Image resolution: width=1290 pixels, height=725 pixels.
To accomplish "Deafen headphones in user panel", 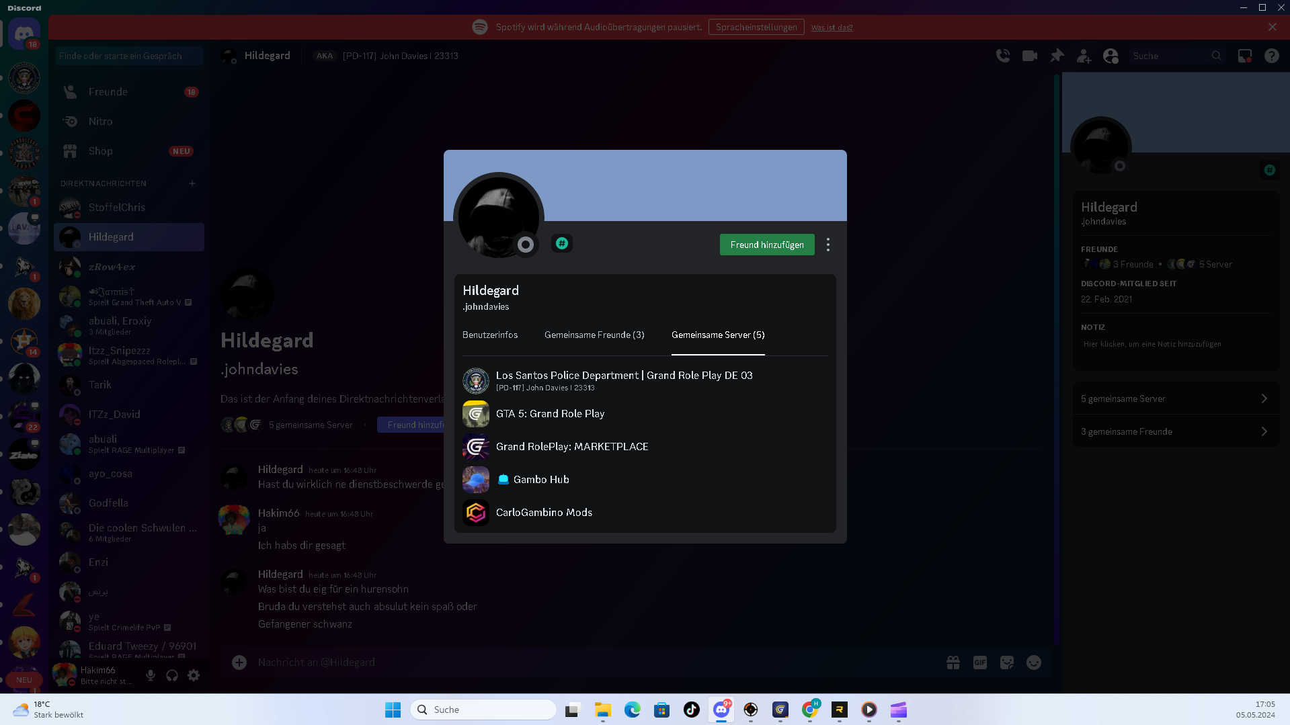I will coord(172,675).
